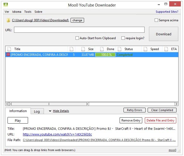The height and width of the screenshot is (156, 184).
Task: Click the full title text in details panel
Action: coord(99,128)
